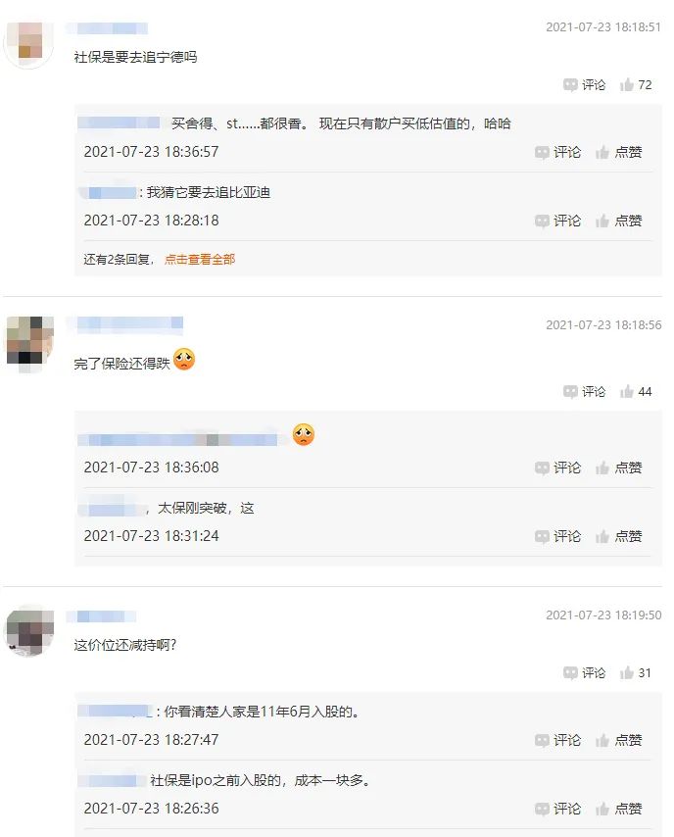
Task: Open avatar of 这价位还减持啊 commenter
Action: (29, 631)
